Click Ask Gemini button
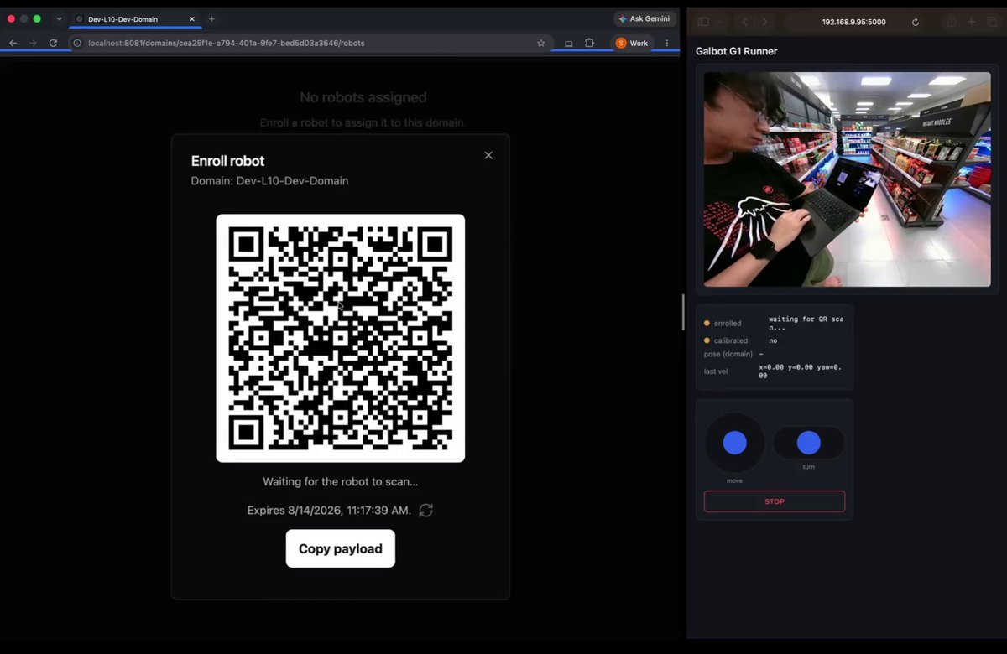Screen dimensions: 1007x654 coord(644,18)
